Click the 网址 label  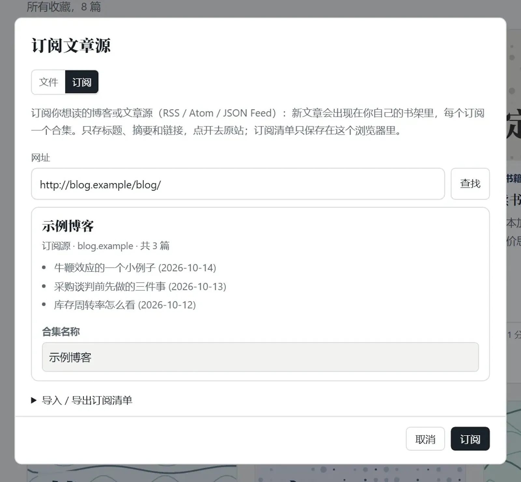pyautogui.click(x=41, y=158)
